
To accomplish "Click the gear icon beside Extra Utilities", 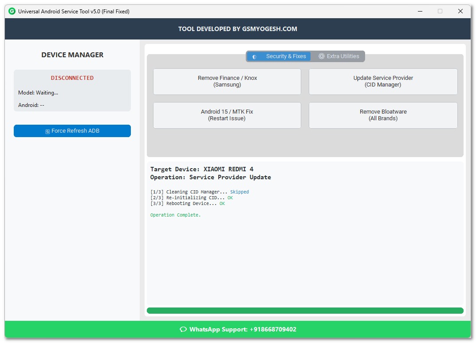I will 322,56.
